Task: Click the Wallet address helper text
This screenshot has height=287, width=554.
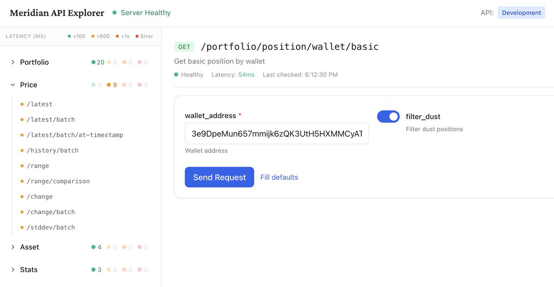Action: click(206, 151)
